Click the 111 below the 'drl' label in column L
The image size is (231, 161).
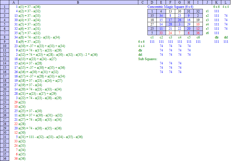coord(226,42)
